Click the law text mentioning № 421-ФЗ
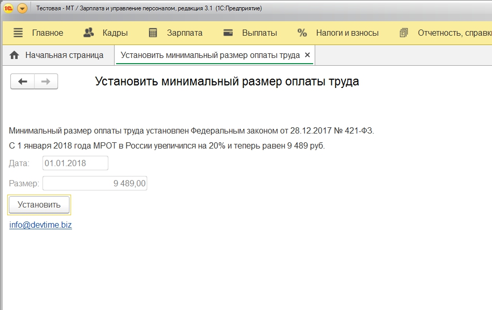Screen dimensions: 492x310 click(x=191, y=130)
